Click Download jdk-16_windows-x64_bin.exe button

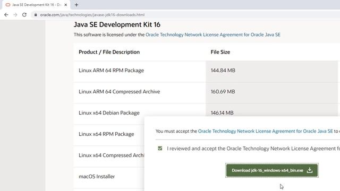[272, 170]
